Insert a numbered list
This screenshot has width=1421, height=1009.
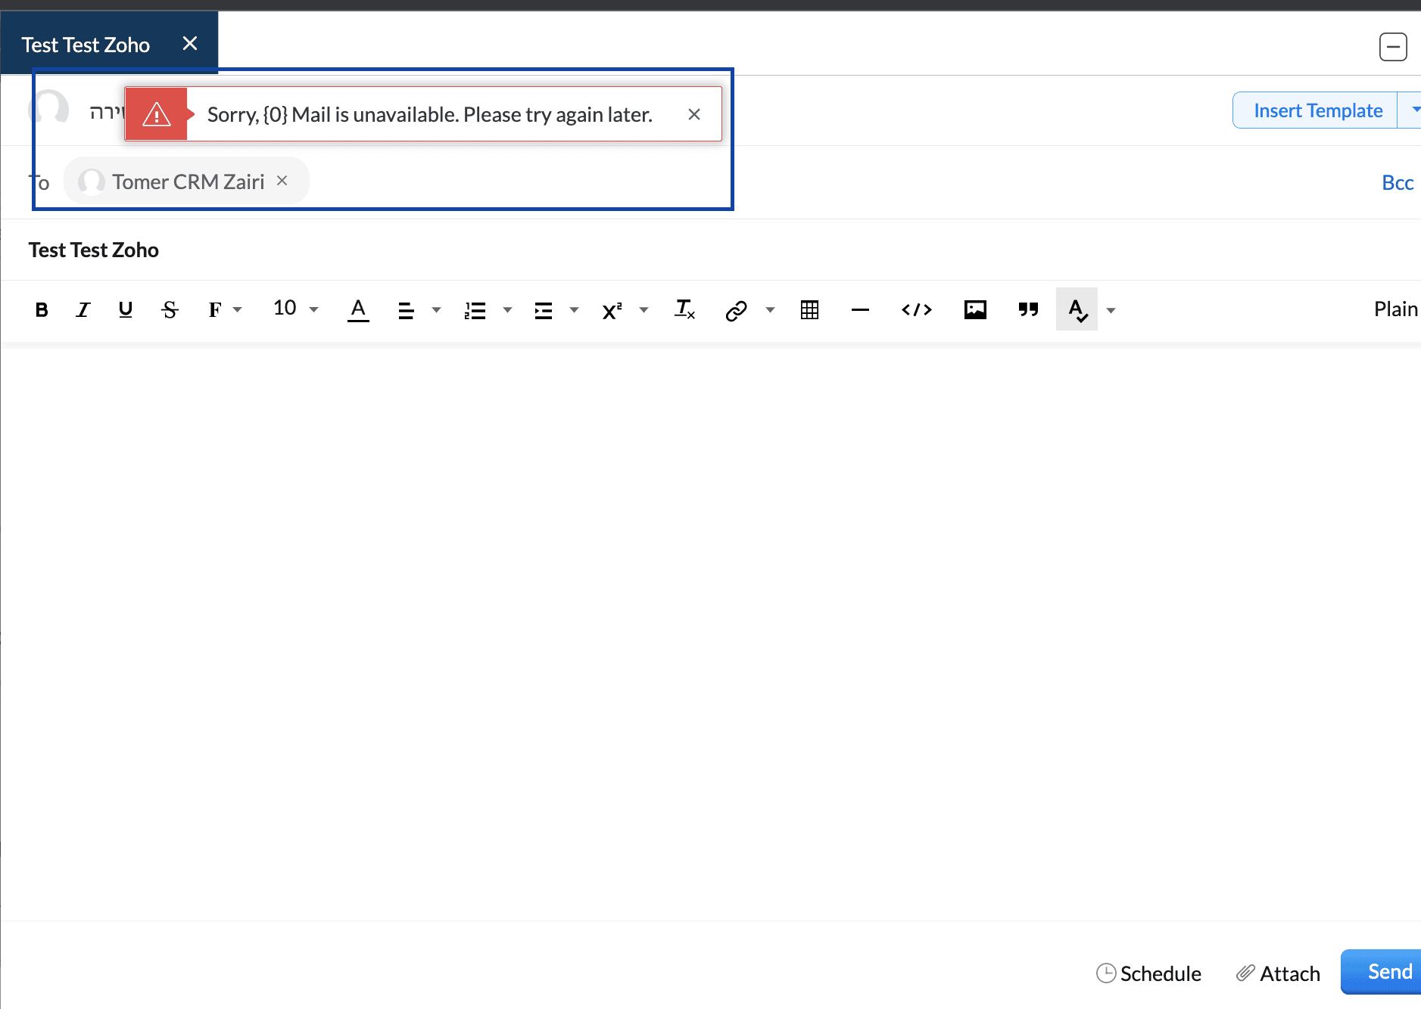click(475, 310)
